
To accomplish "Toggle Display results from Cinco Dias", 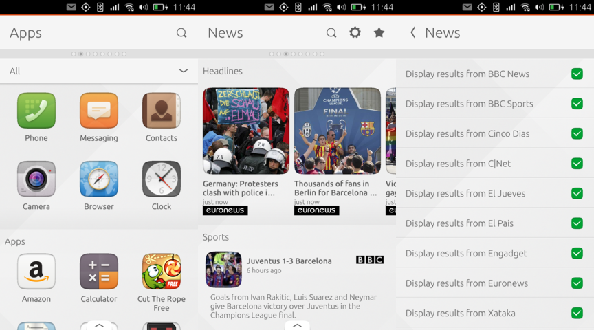I will tap(577, 133).
